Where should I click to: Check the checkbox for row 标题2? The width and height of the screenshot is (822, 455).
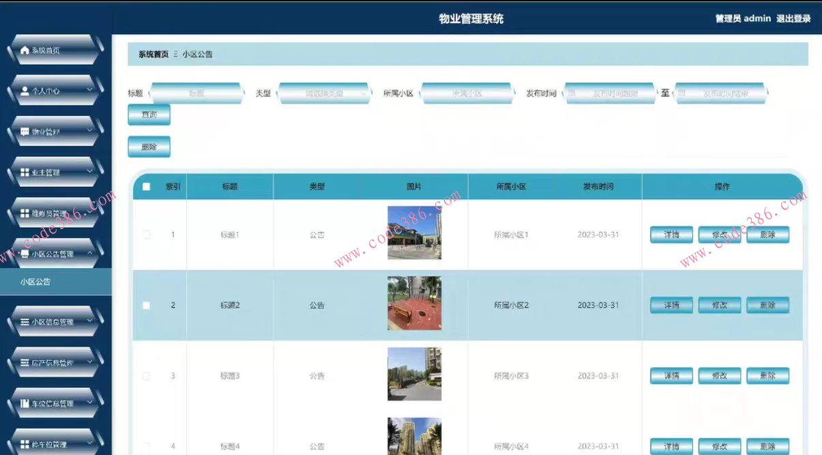(x=146, y=306)
